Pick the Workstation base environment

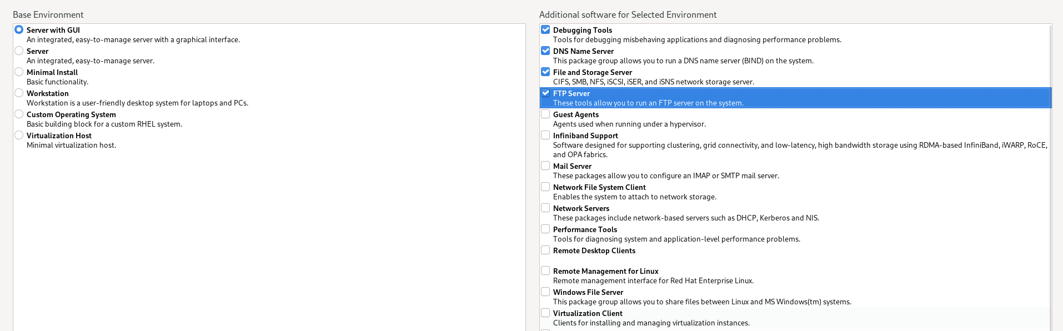pos(19,93)
